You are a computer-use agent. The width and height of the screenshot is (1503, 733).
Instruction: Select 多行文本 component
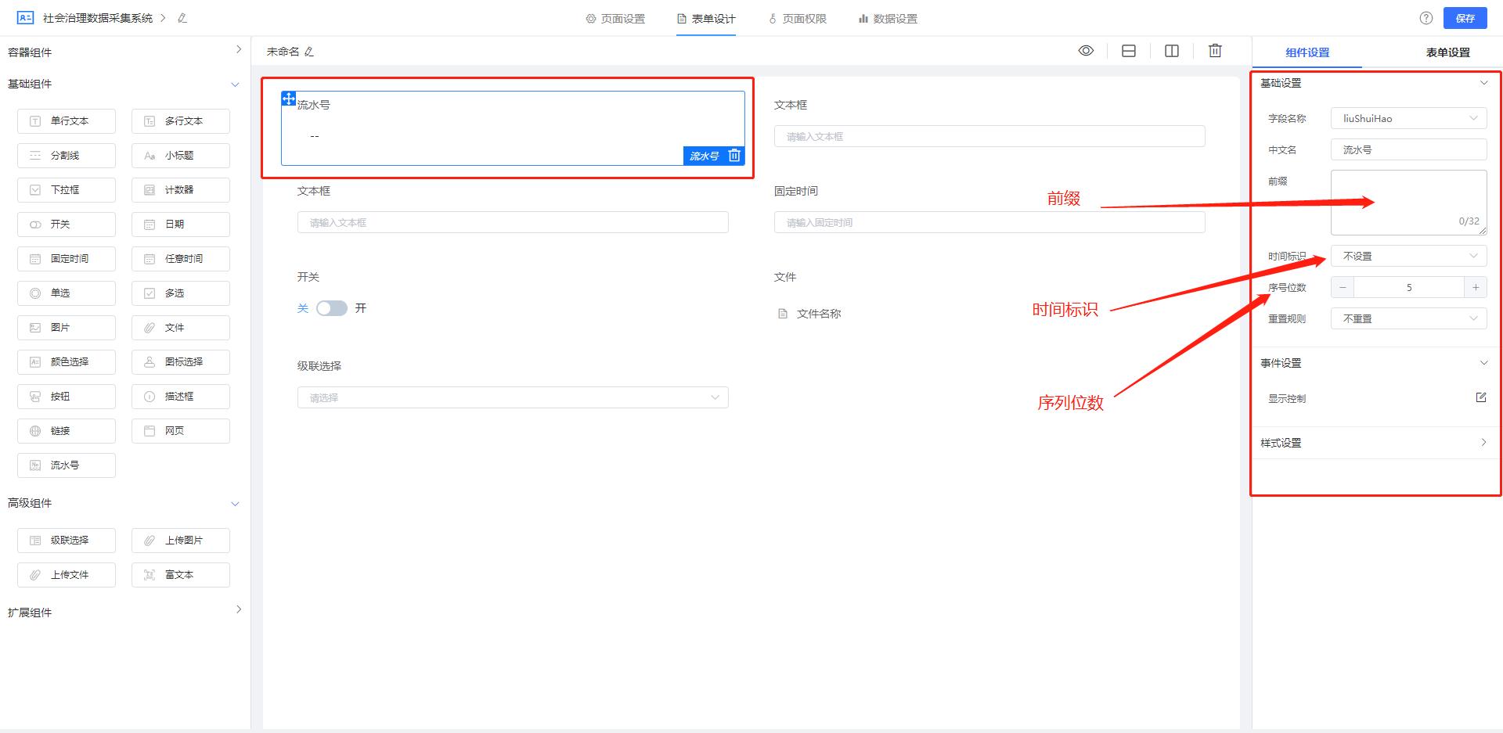tap(181, 121)
